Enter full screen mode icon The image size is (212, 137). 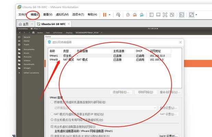coord(165,15)
